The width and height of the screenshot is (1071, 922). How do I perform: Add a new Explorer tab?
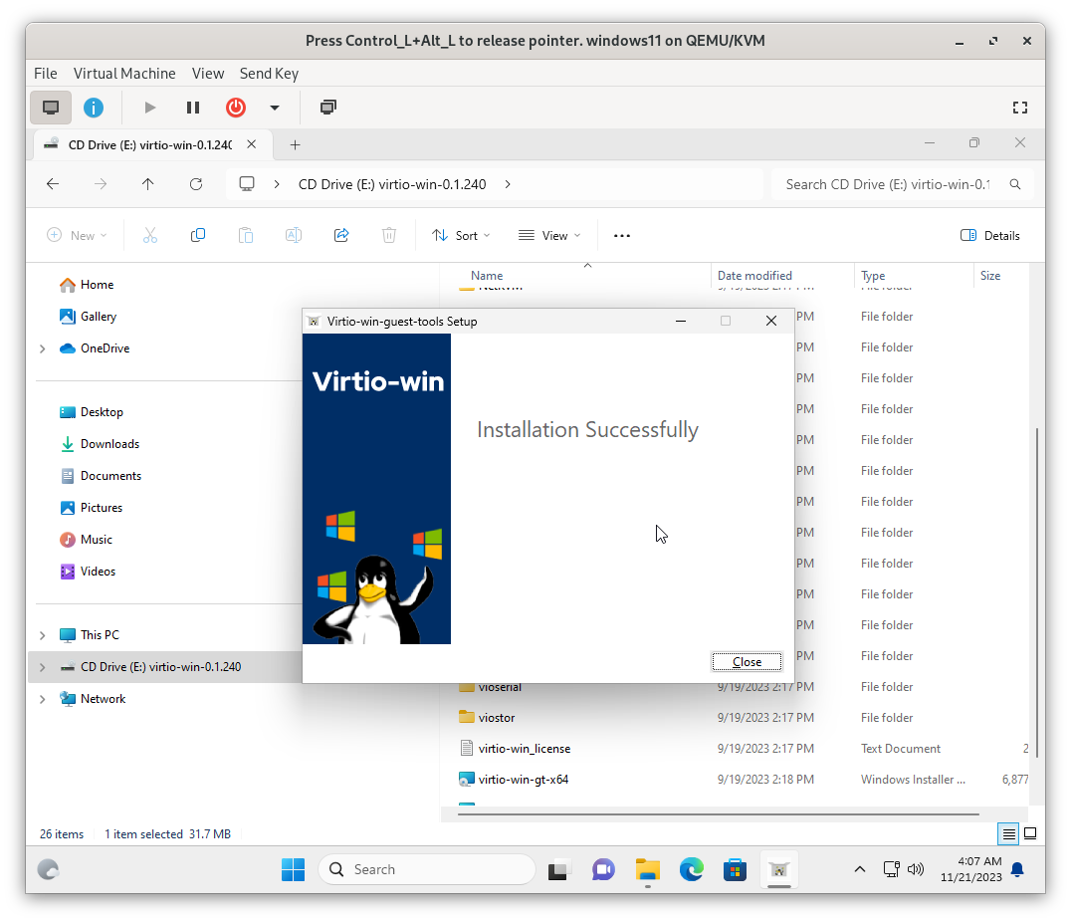tap(295, 144)
